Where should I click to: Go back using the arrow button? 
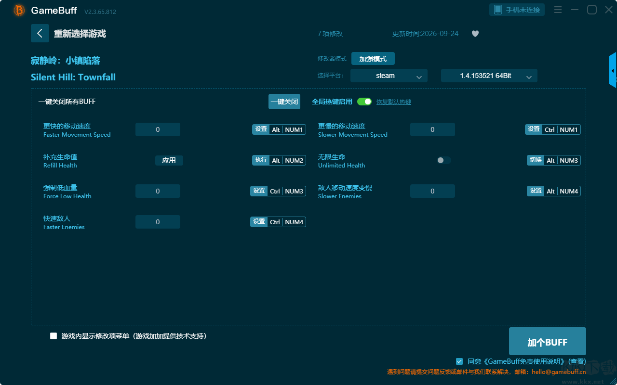(40, 33)
